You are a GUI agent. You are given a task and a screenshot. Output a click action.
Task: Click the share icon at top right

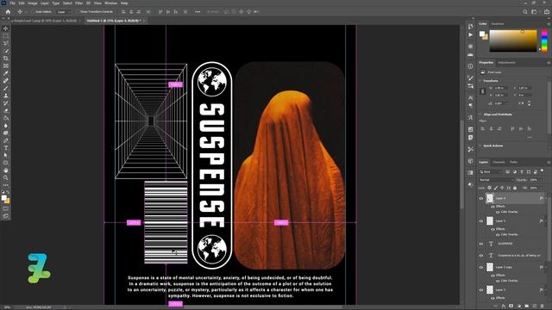coord(547,11)
